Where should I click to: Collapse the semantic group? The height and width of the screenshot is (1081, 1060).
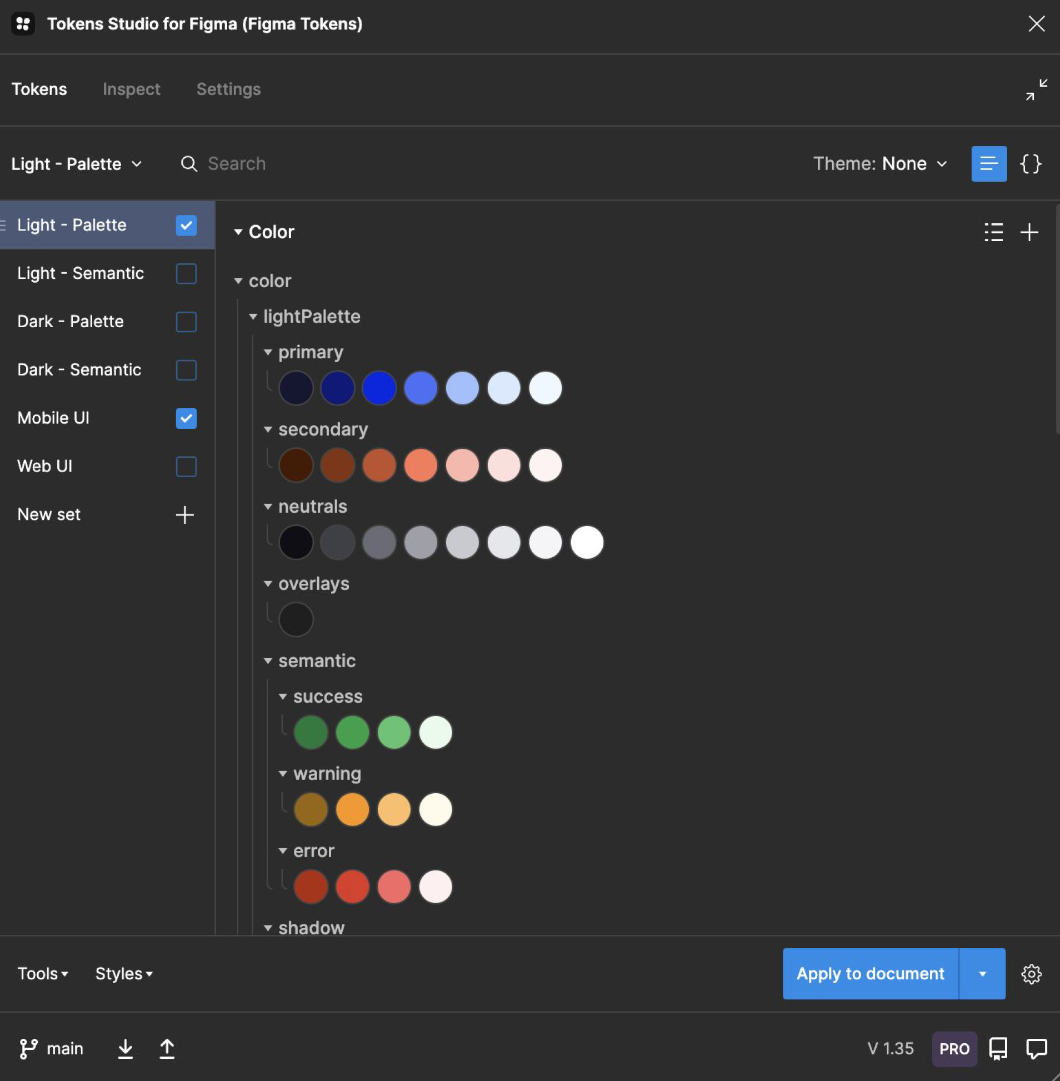(x=268, y=661)
